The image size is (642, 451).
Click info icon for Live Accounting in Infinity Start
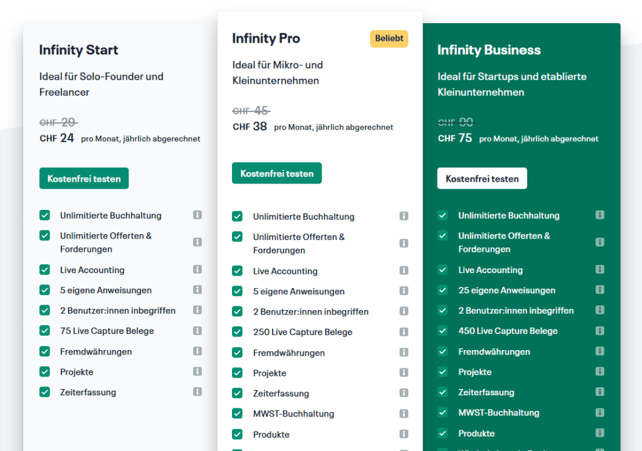[197, 269]
